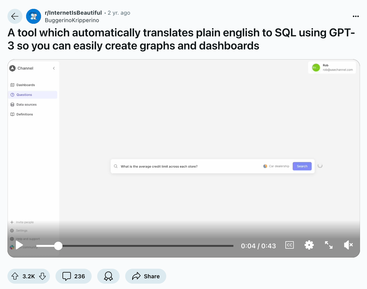Toggle closed captions (CC)
Image resolution: width=367 pixels, height=289 pixels.
289,245
